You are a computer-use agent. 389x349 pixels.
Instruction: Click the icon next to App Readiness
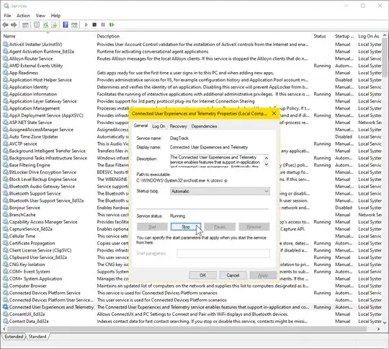[x=6, y=73]
